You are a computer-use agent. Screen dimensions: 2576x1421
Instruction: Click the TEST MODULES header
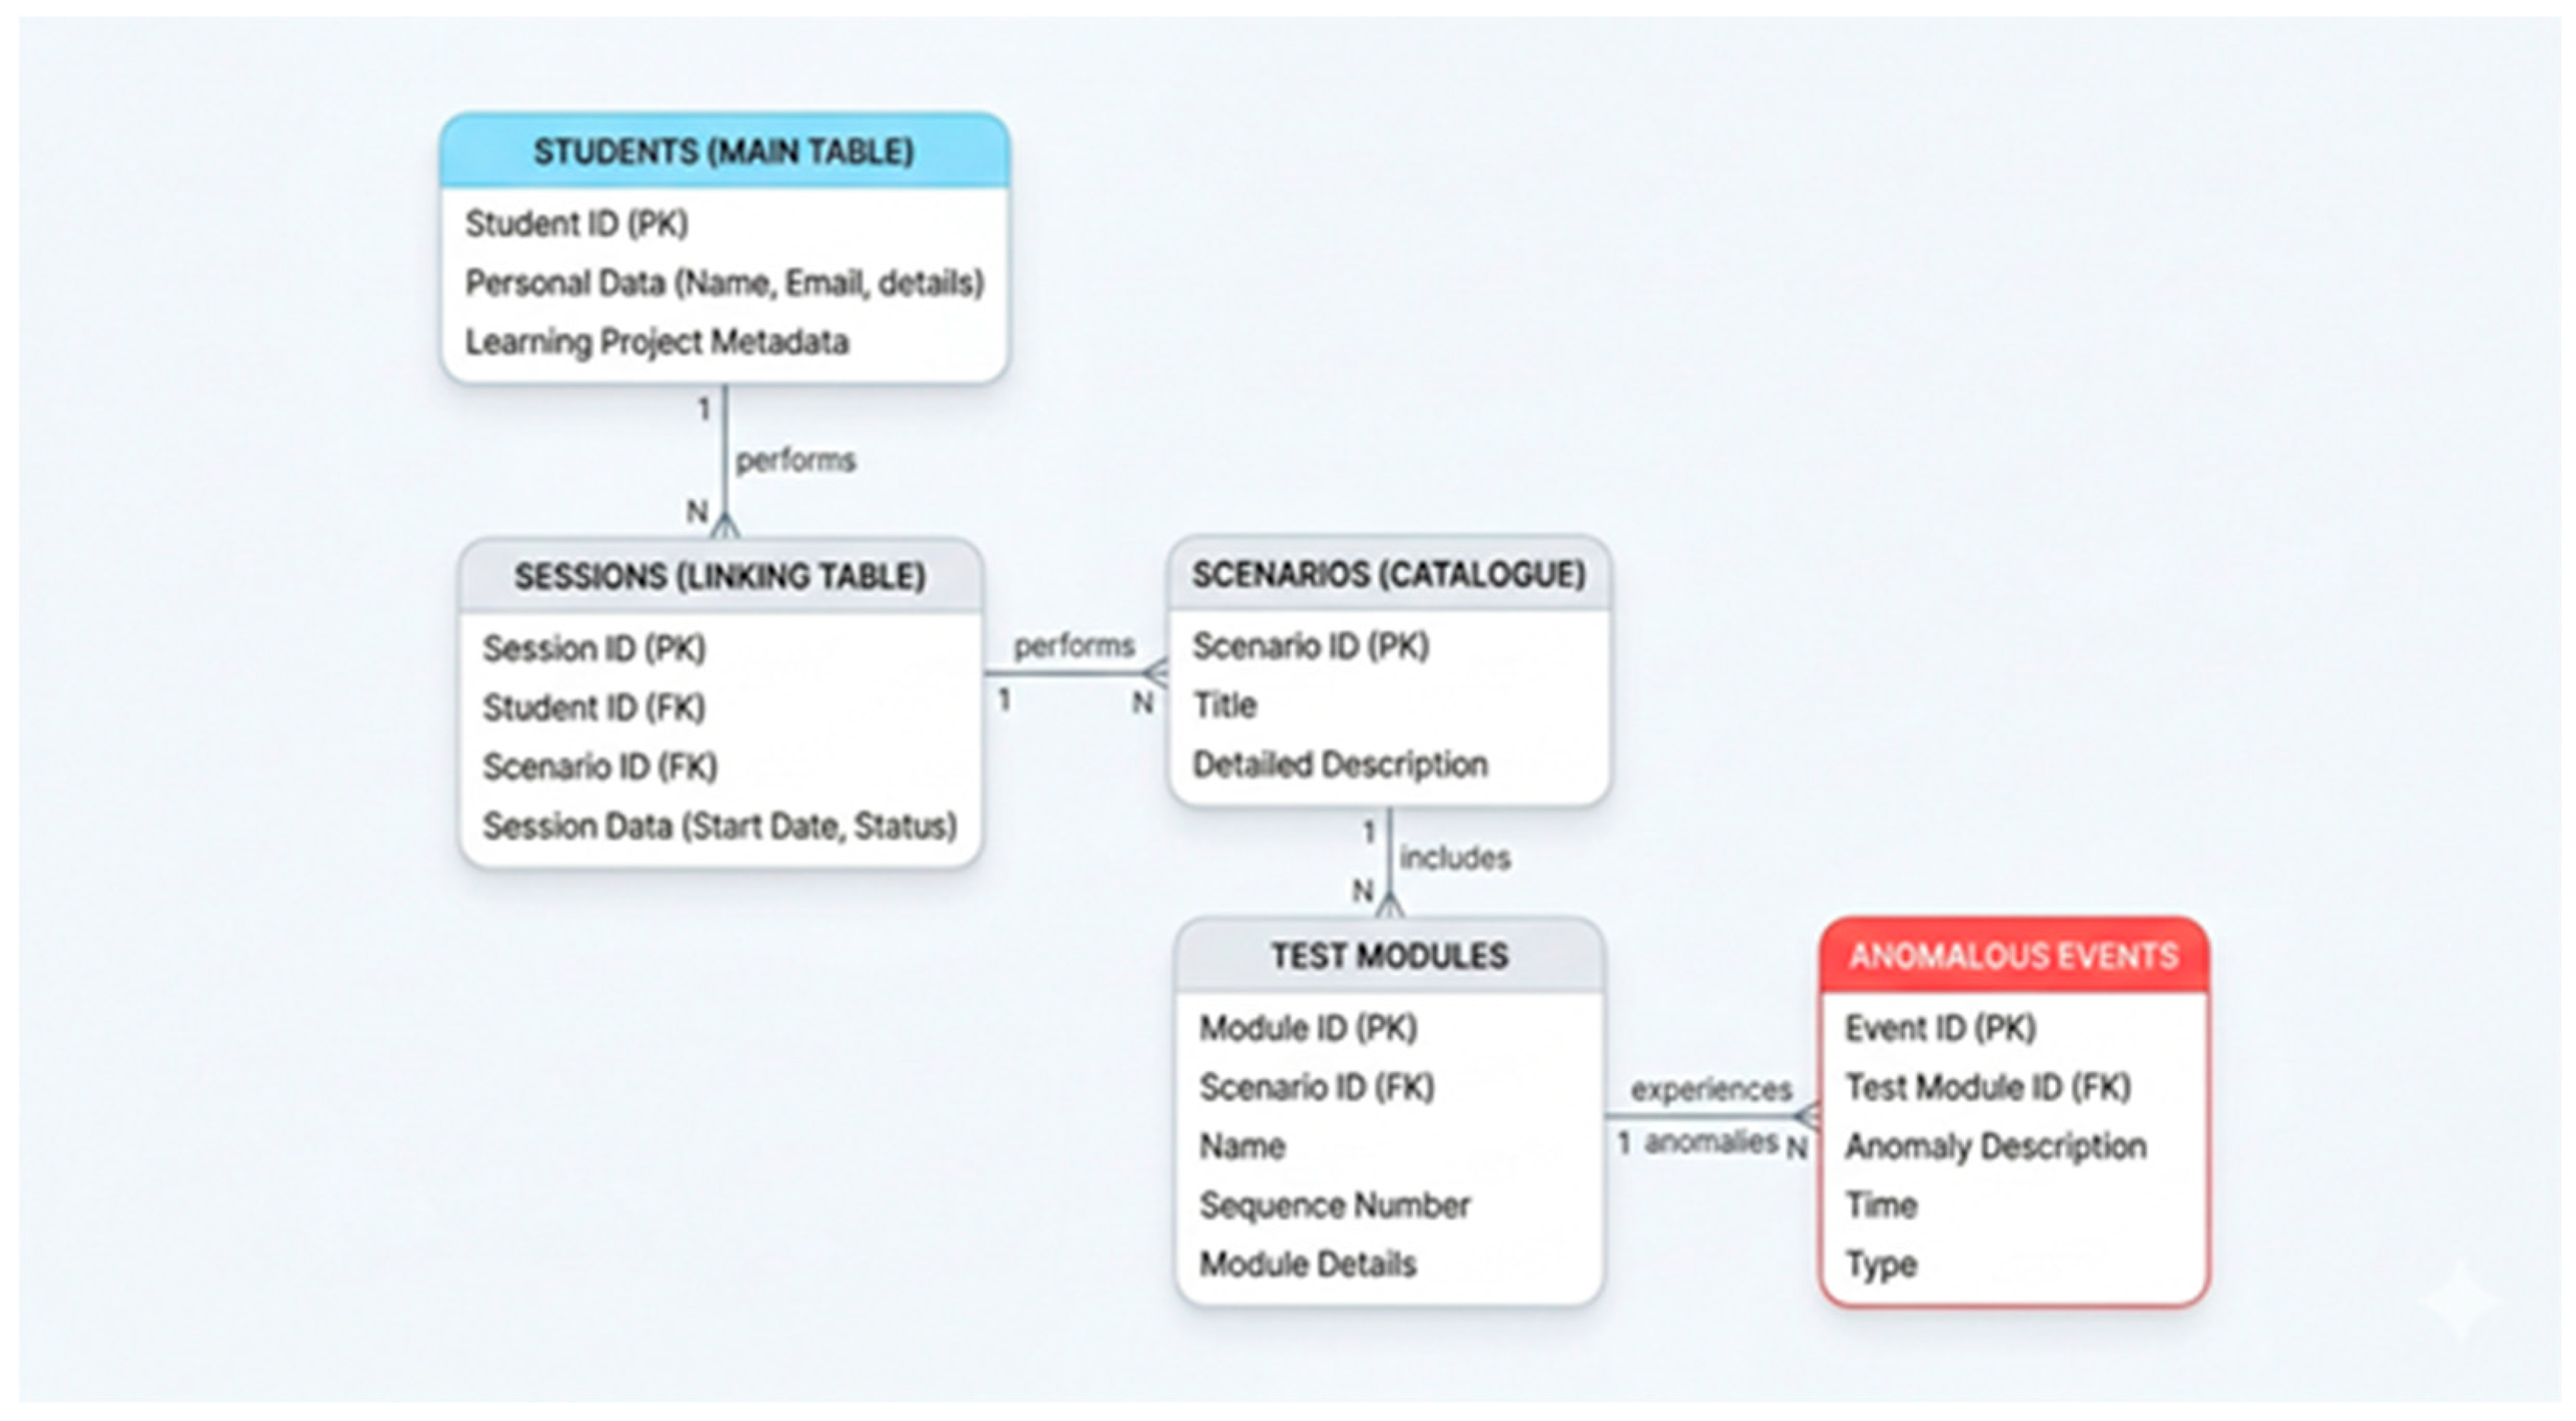pyautogui.click(x=1389, y=955)
